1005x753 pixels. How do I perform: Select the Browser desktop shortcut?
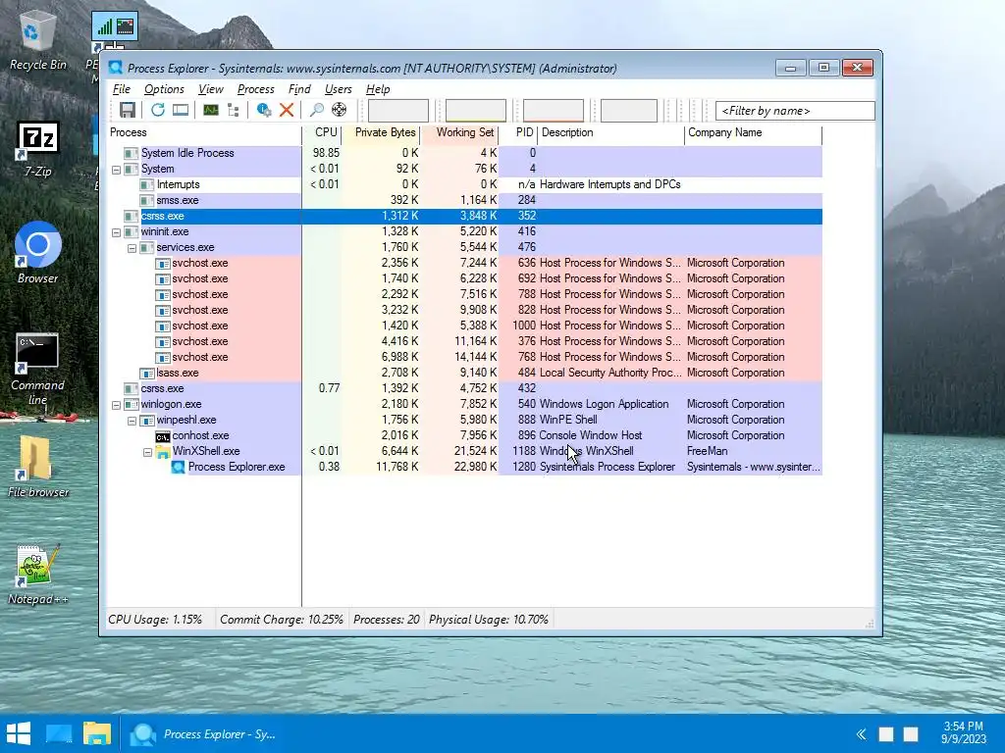38,253
